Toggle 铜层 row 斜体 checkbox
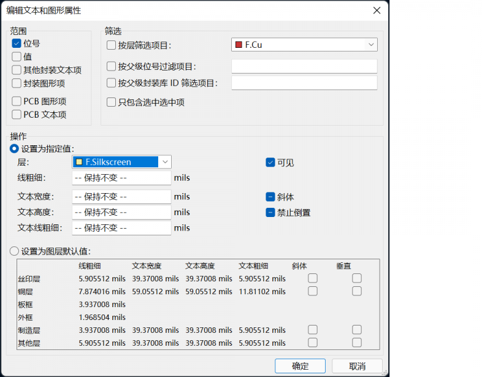482x377 pixels. [x=313, y=291]
